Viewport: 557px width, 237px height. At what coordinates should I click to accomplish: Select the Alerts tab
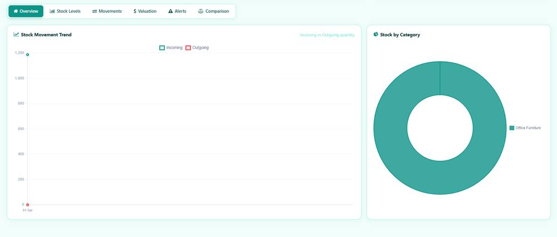coord(177,11)
